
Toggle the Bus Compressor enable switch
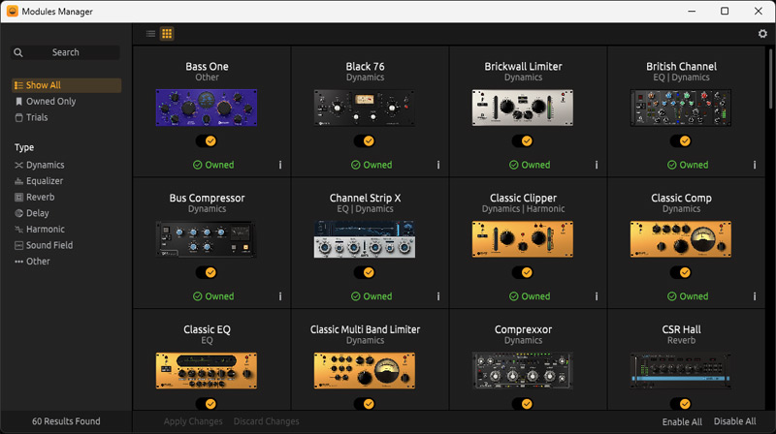(x=207, y=273)
